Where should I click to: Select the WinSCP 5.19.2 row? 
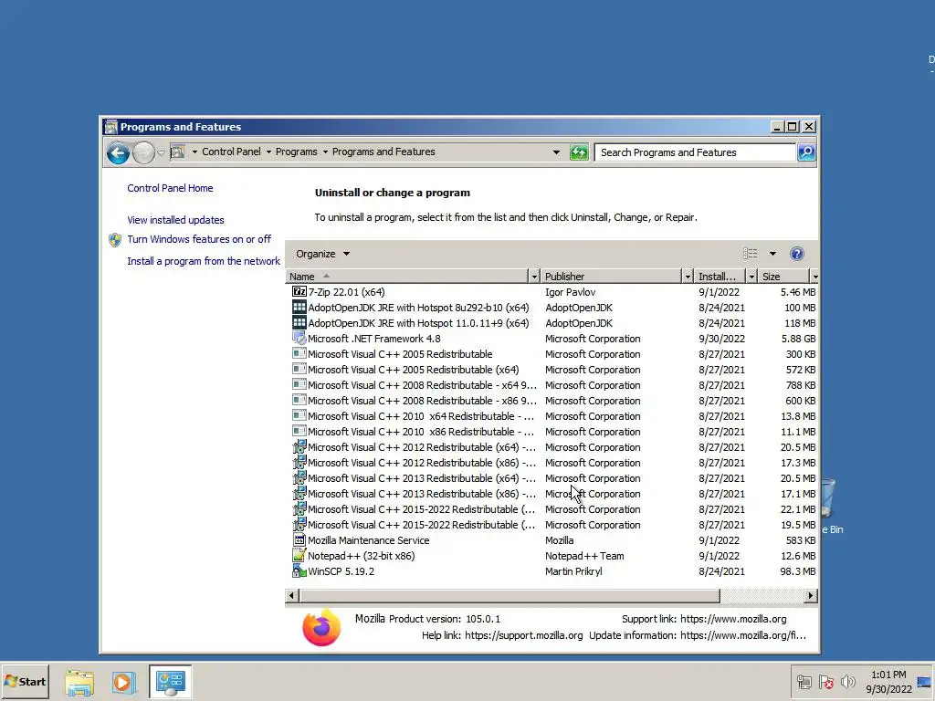pyautogui.click(x=552, y=571)
